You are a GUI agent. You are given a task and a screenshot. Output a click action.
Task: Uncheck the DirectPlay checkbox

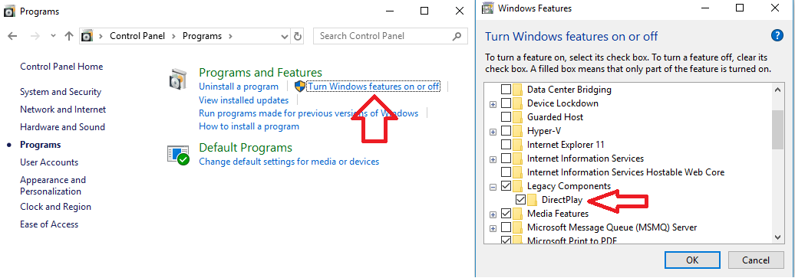[520, 200]
